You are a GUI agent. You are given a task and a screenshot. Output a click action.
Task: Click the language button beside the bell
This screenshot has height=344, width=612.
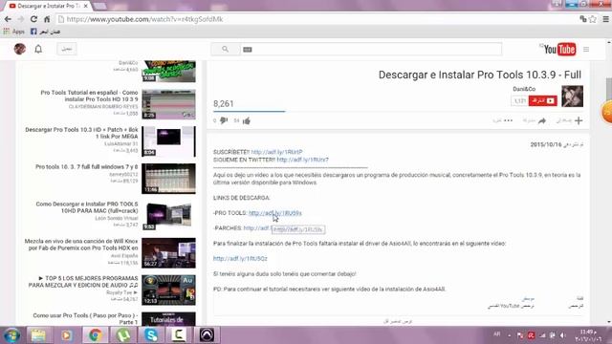tap(67, 49)
